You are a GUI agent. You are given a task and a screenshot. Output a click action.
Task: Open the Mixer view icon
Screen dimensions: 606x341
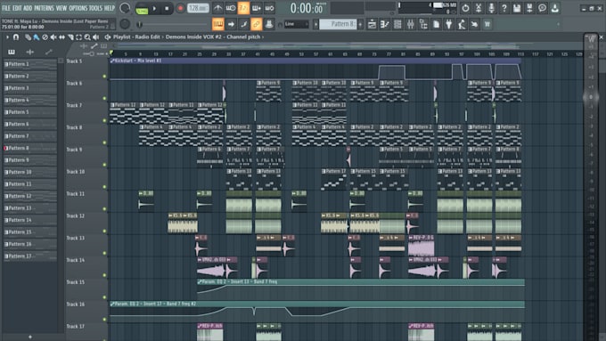410,24
